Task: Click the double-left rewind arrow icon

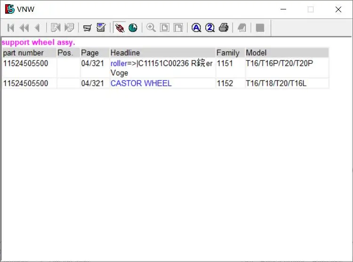Action: 24,28
